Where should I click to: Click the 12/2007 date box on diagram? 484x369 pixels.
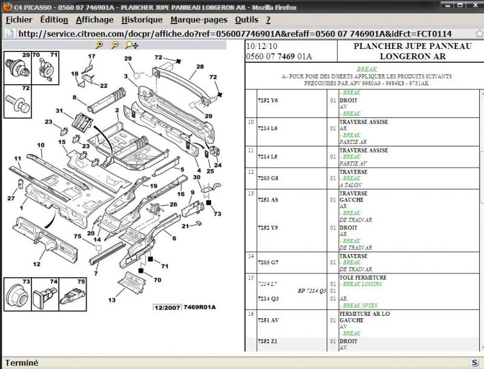pos(167,308)
